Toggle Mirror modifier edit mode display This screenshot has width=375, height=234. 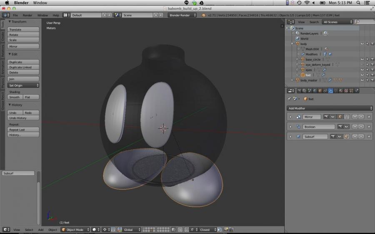(340, 117)
